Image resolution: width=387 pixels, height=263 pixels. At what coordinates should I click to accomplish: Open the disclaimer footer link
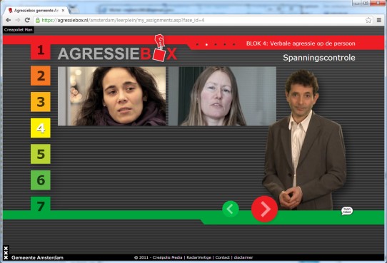(x=243, y=257)
